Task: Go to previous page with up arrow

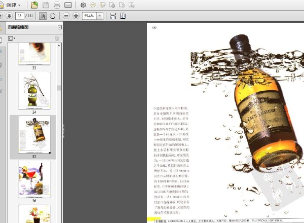Action: (1, 16)
